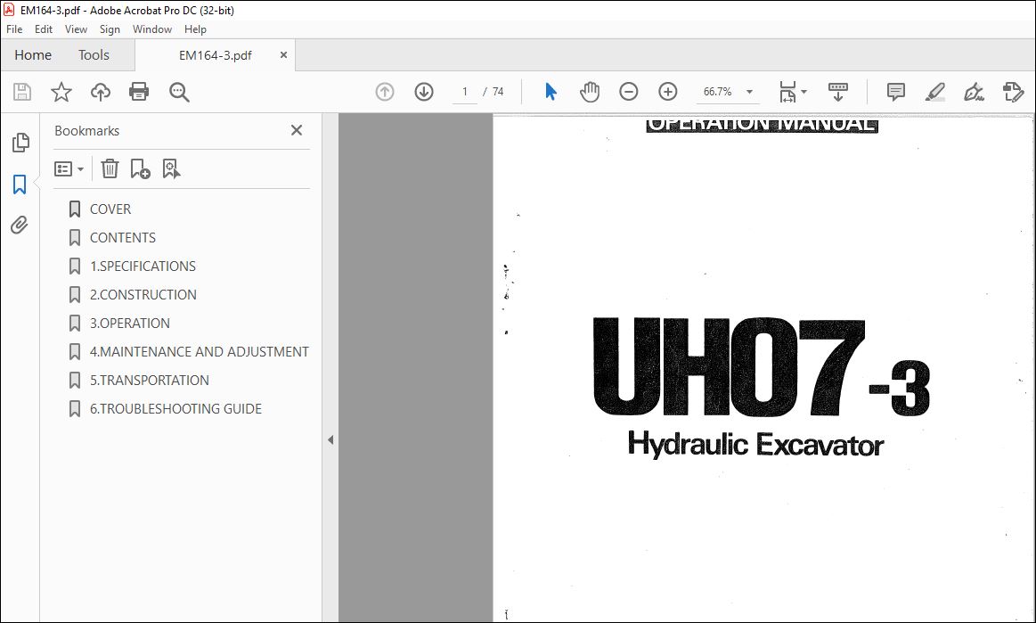Jump to COVER bookmark
The image size is (1036, 623).
tap(110, 209)
